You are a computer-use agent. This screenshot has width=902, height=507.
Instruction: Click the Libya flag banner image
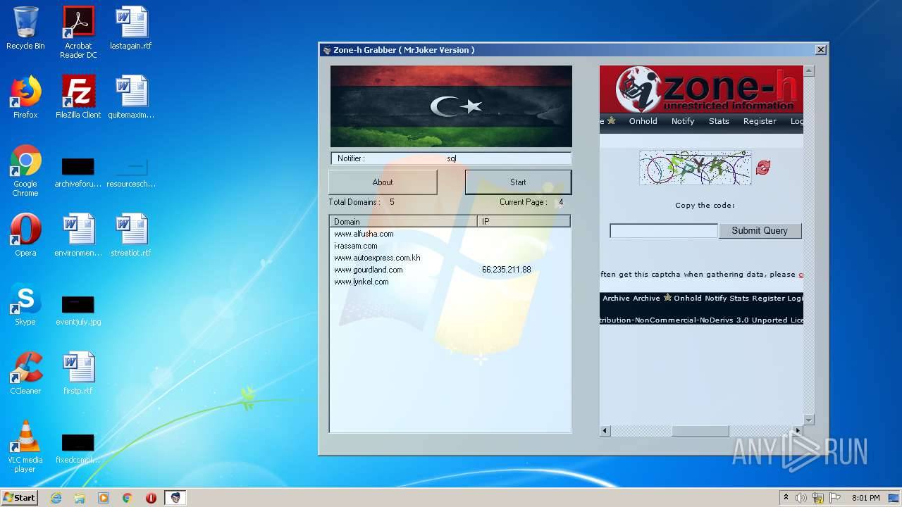point(451,106)
